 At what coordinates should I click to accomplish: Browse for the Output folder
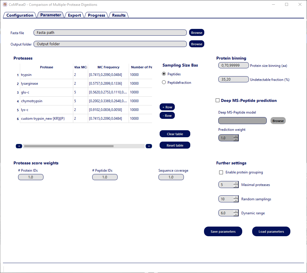coord(196,44)
